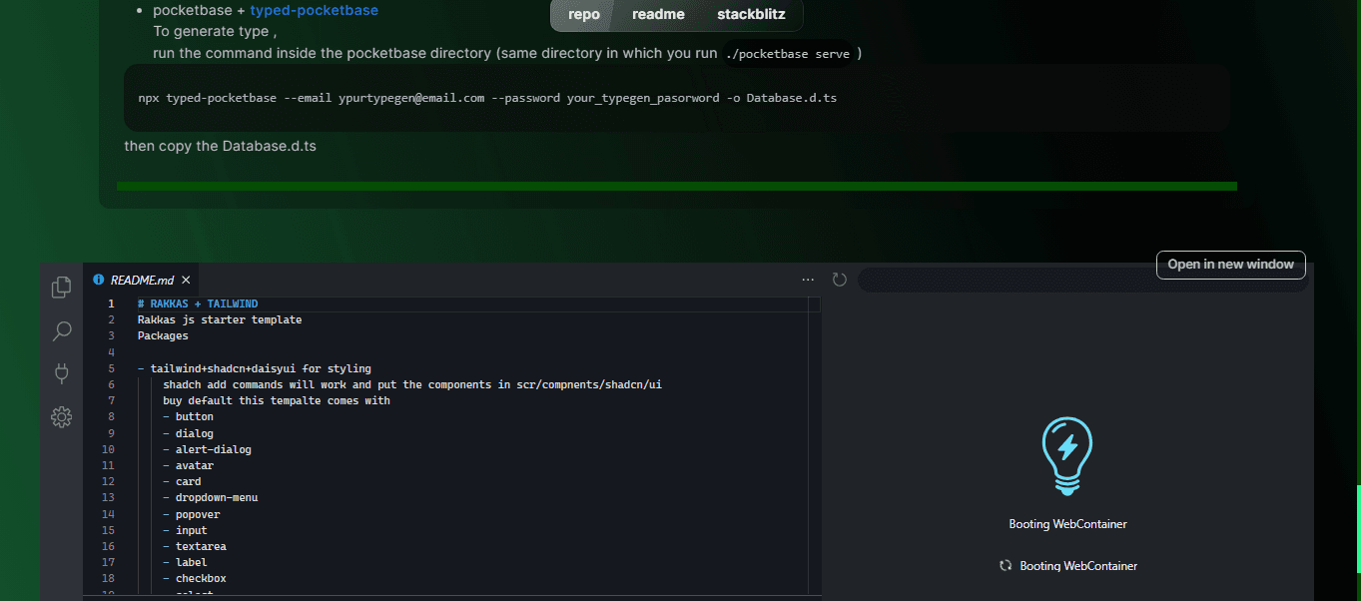Switch to the repo tab
The height and width of the screenshot is (601, 1361).
(x=584, y=15)
